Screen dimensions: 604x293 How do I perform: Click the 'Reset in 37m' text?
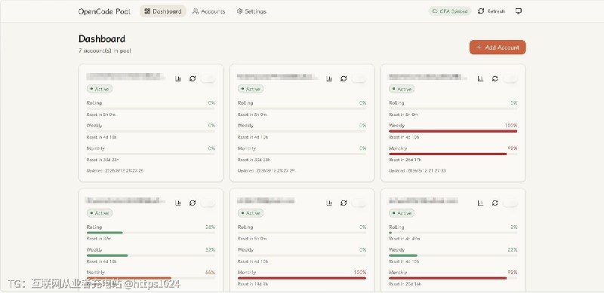(99, 239)
